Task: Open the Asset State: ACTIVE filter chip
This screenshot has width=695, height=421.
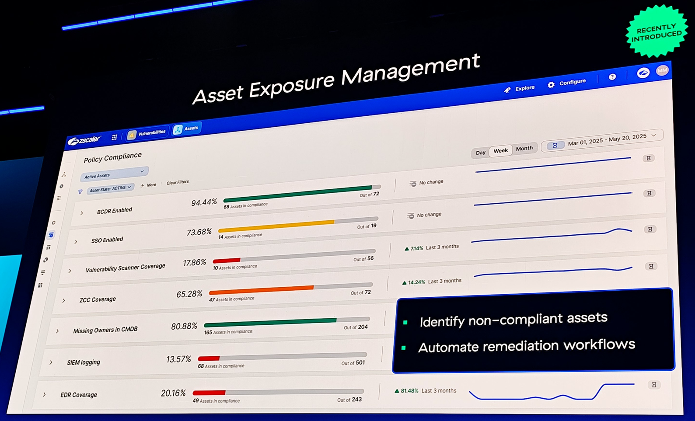Action: pyautogui.click(x=110, y=188)
